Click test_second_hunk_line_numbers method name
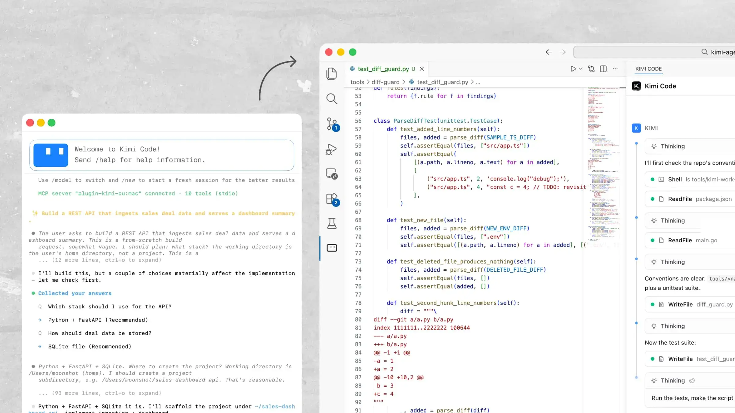Viewport: 735px width, 413px height. coord(448,303)
